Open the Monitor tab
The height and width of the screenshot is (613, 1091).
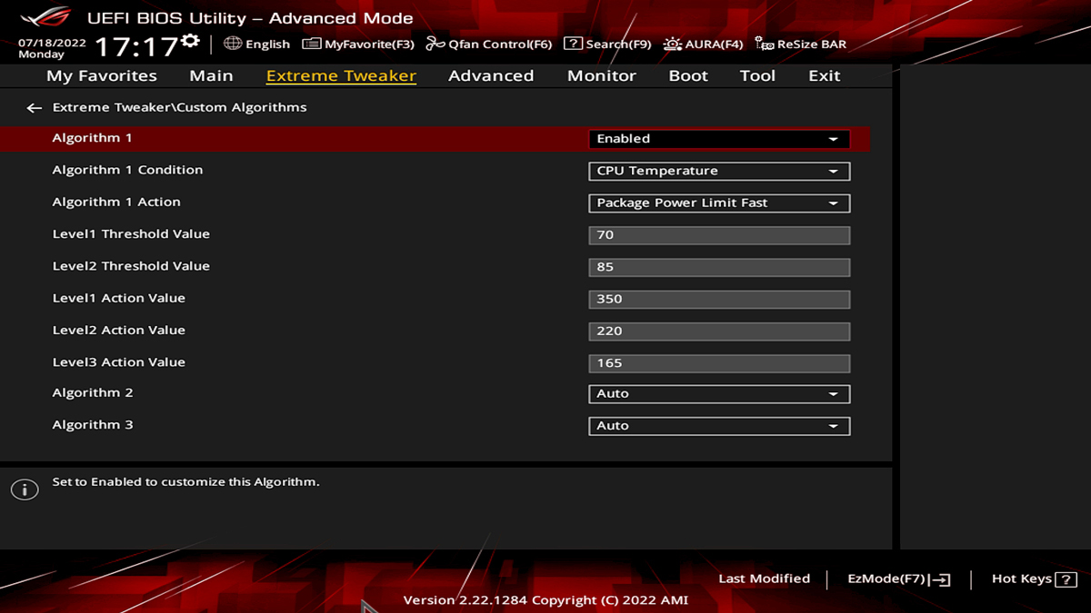pyautogui.click(x=602, y=75)
